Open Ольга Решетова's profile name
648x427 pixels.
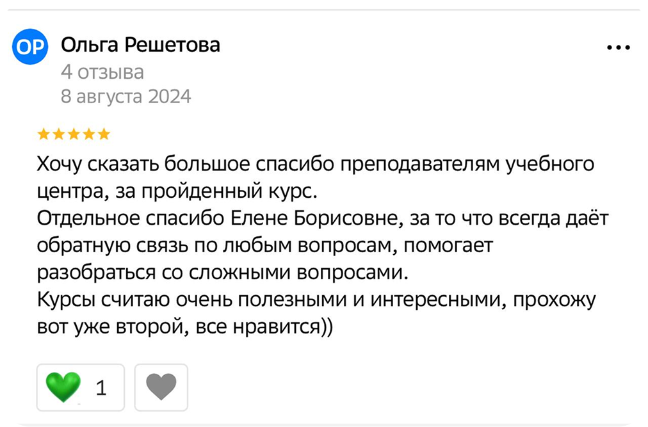pyautogui.click(x=140, y=45)
